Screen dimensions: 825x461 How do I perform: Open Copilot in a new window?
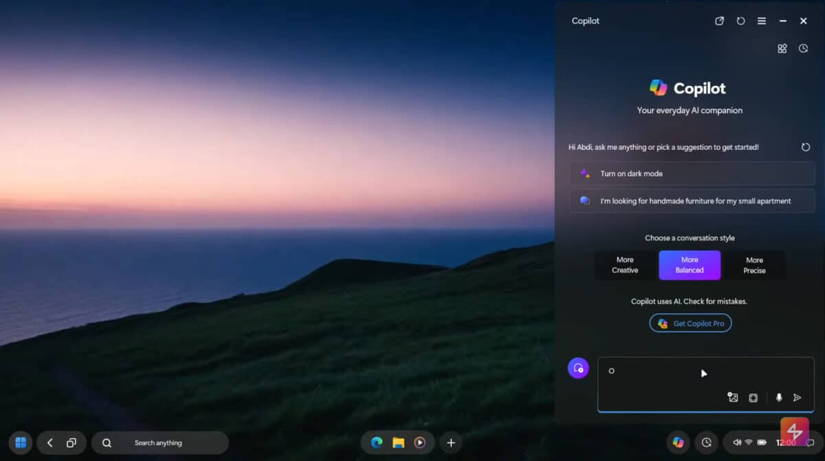coord(719,21)
